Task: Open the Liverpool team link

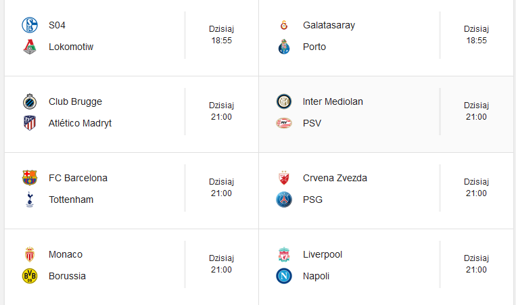Action: pyautogui.click(x=323, y=255)
